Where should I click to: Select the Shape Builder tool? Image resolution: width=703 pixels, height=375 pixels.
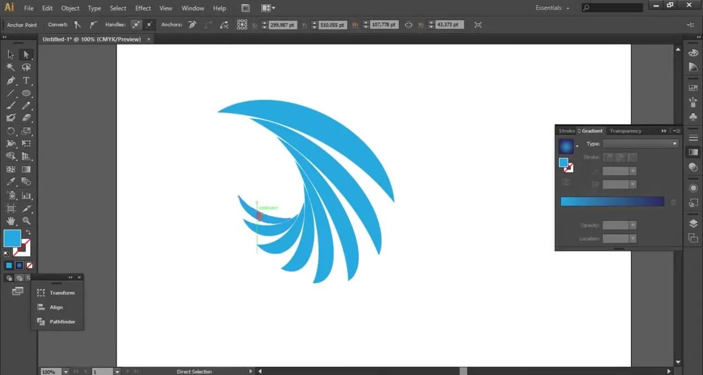click(10, 156)
